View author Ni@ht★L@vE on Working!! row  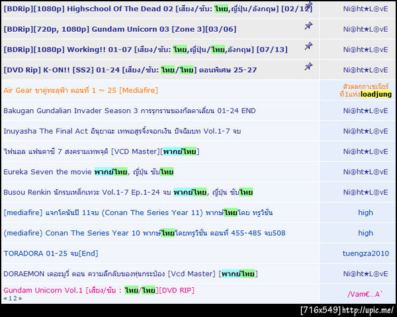click(366, 50)
